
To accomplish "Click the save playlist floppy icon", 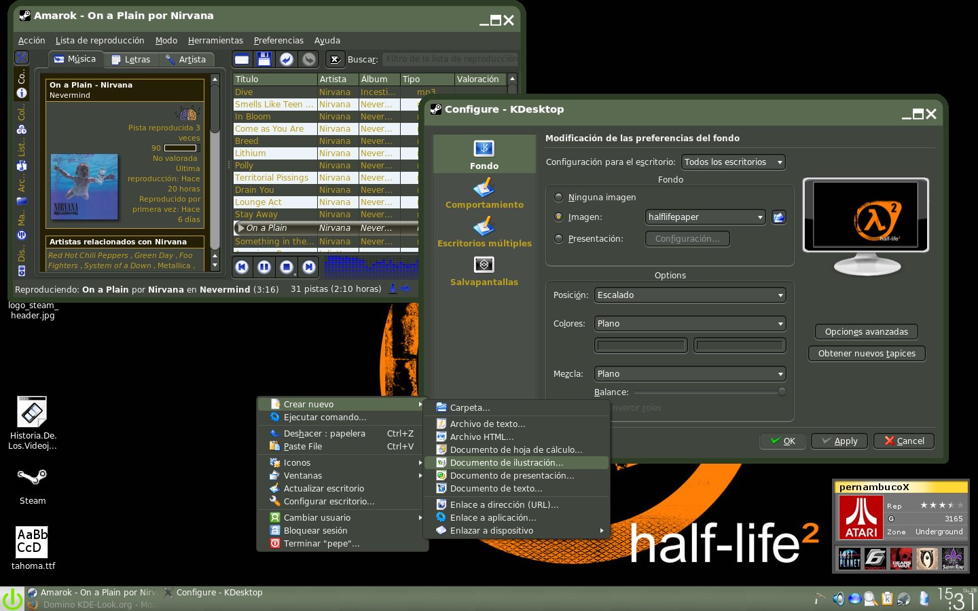I will coord(264,60).
